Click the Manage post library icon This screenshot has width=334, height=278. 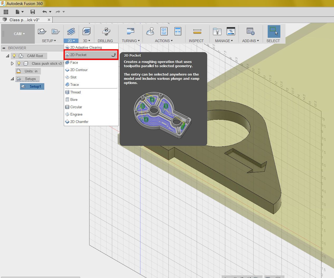(231, 31)
